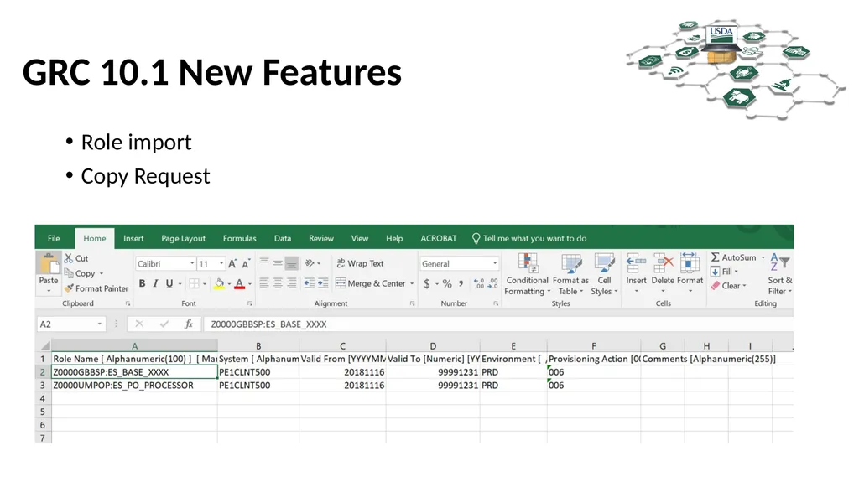Click Tell me what you want to do
Image resolution: width=859 pixels, height=482 pixels.
coord(529,238)
